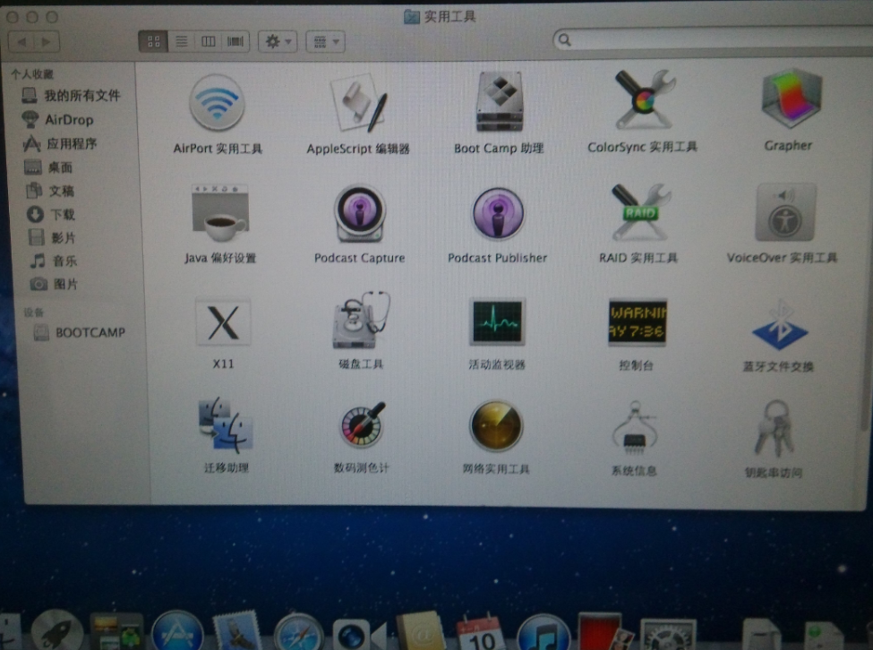Open Boot Camp 助理 icon

(x=500, y=102)
